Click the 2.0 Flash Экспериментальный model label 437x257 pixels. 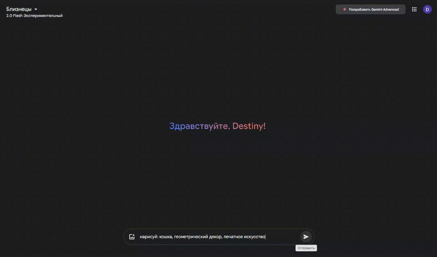[34, 16]
